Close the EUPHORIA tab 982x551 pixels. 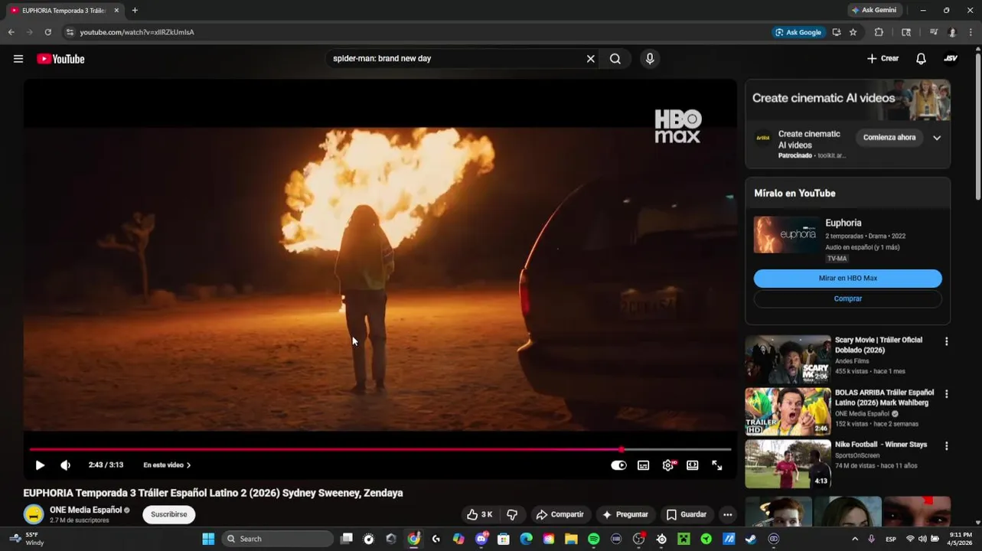tap(116, 11)
